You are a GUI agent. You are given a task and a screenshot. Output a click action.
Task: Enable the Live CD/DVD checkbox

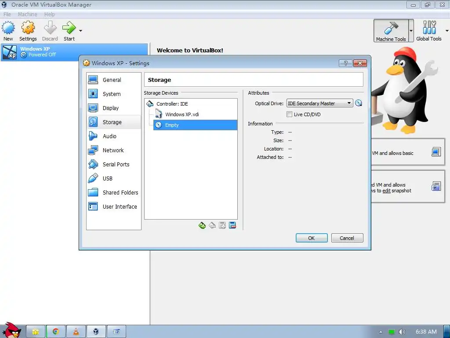(x=289, y=114)
